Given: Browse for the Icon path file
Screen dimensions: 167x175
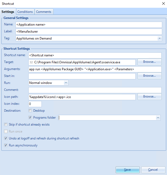Looking at the screenshot, I should pos(149,97).
